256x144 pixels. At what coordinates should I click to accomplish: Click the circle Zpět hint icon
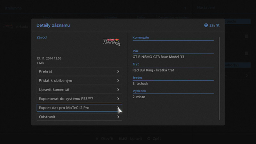tap(148, 139)
